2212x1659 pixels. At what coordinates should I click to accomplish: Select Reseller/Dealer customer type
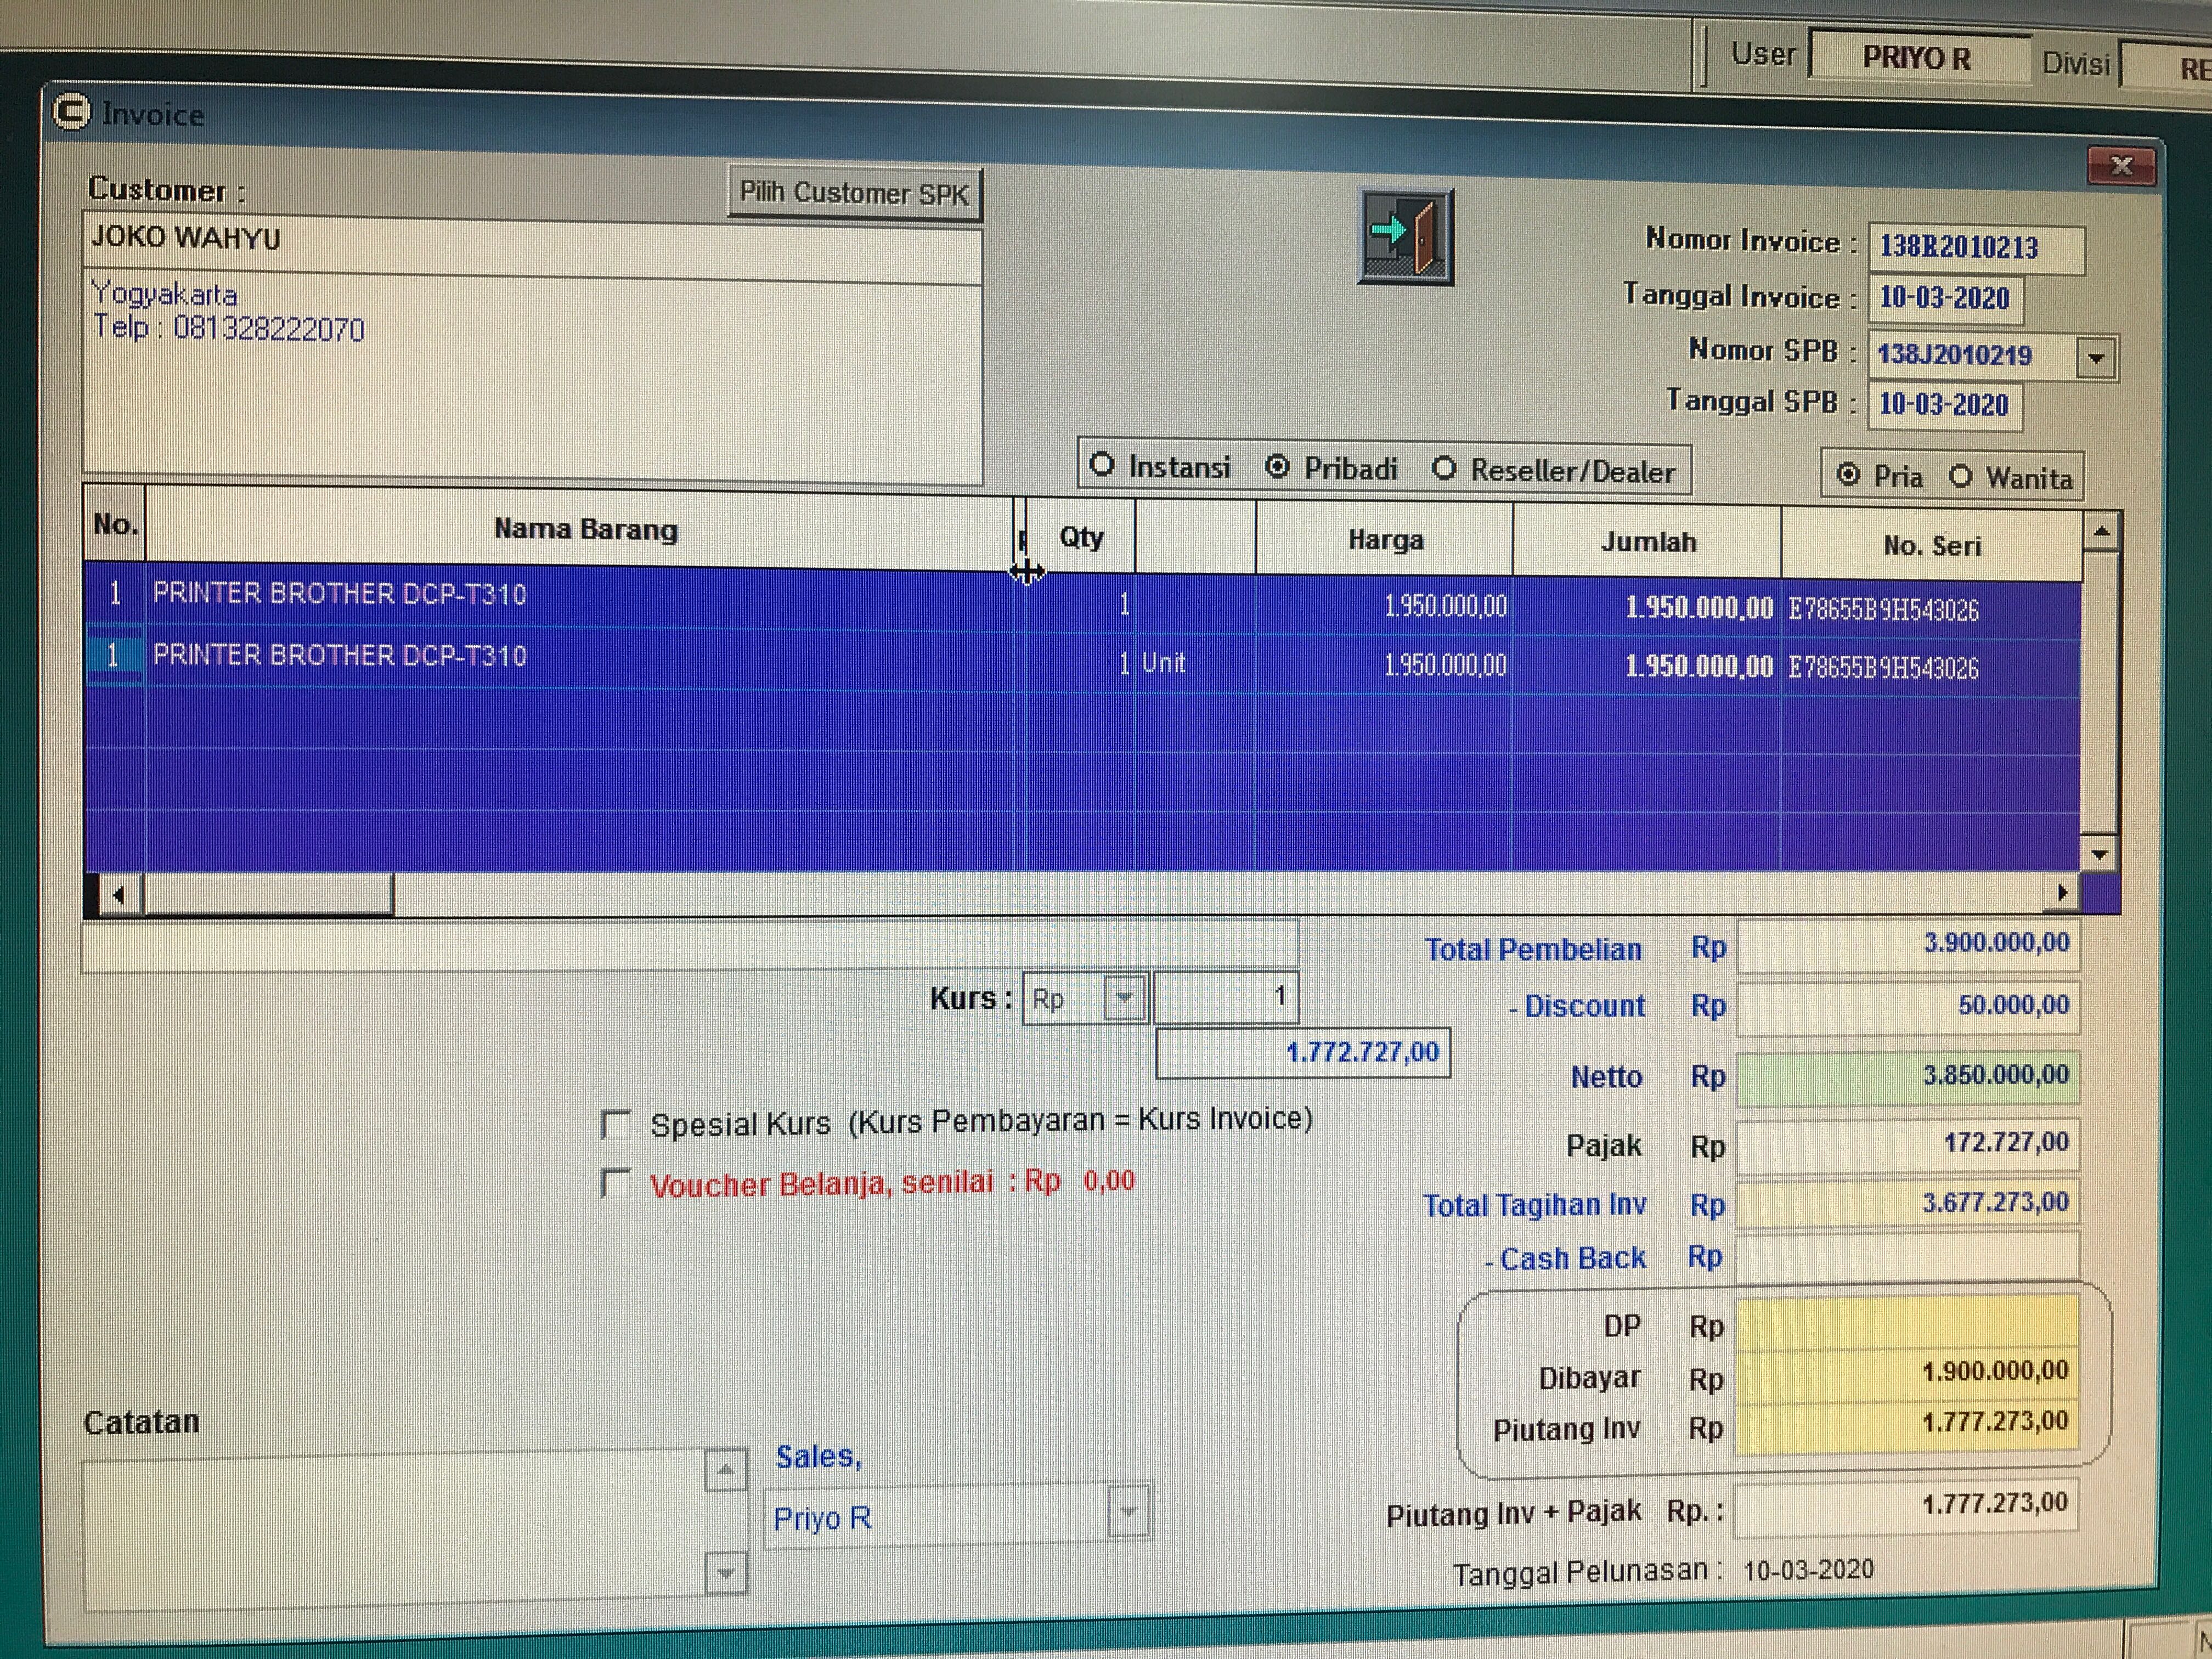[x=1444, y=469]
